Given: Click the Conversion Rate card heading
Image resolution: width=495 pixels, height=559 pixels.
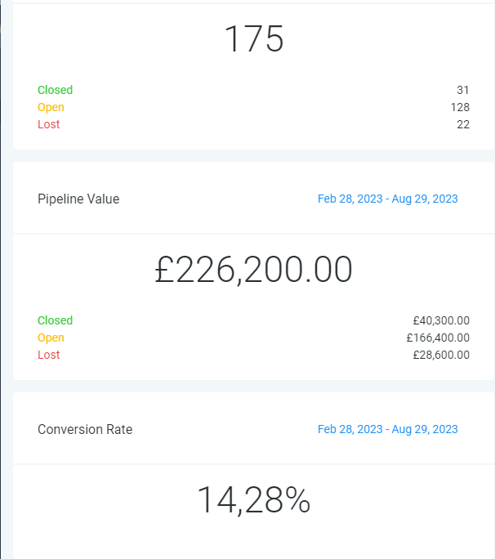Looking at the screenshot, I should coord(85,429).
